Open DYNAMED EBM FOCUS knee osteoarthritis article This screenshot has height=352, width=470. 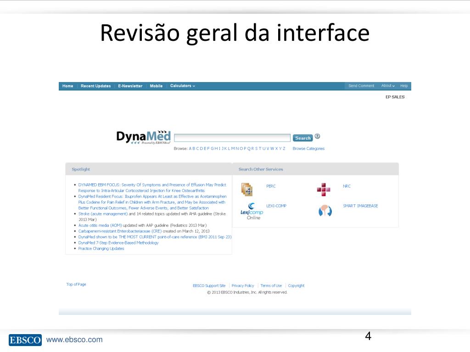[152, 187]
